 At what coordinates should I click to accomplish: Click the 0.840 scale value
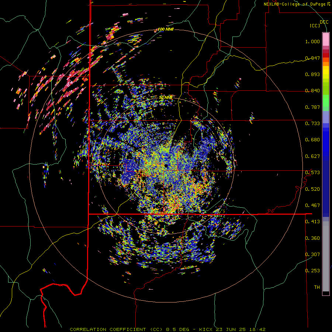point(312,91)
